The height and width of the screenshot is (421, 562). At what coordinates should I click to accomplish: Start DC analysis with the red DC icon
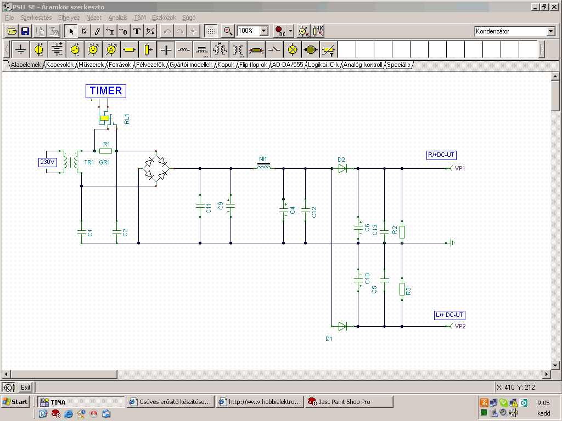280,31
